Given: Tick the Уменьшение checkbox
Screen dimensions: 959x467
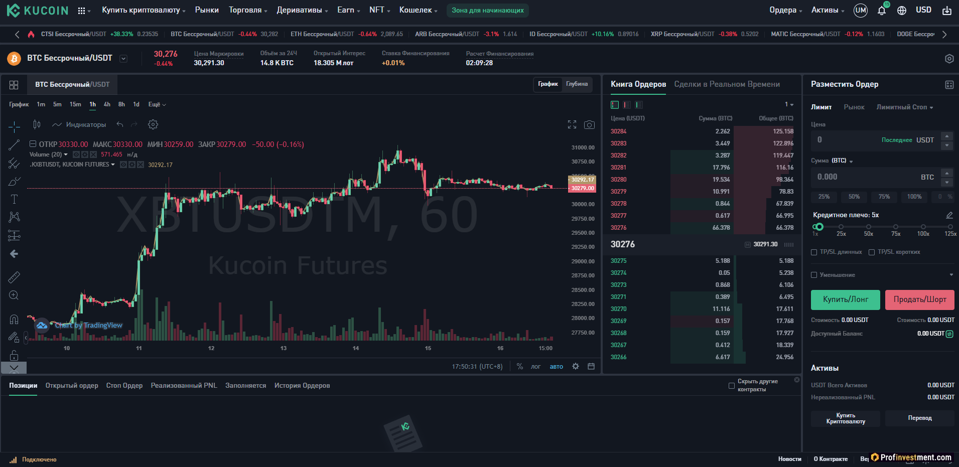Looking at the screenshot, I should (x=814, y=275).
